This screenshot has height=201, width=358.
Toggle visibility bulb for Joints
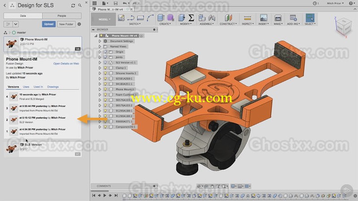pos(105,57)
